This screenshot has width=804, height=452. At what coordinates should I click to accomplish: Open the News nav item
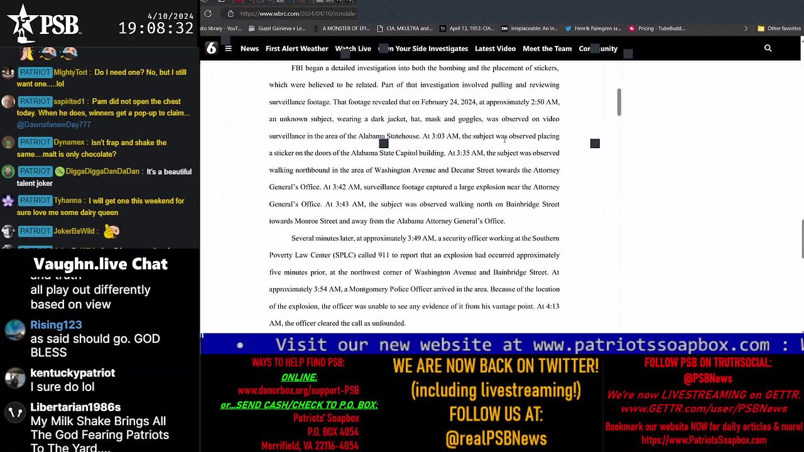coord(249,48)
